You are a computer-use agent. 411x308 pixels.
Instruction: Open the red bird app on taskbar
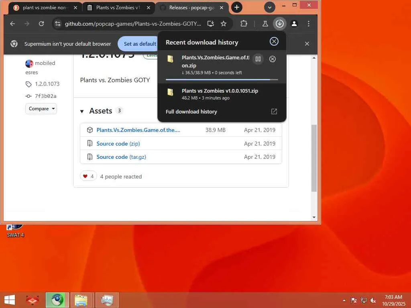point(32,300)
